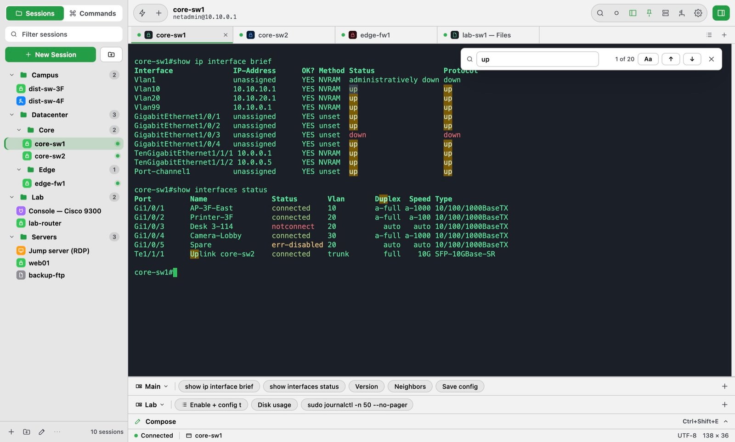Add a new tab with the plus icon
The image size is (735, 442).
coord(724,35)
